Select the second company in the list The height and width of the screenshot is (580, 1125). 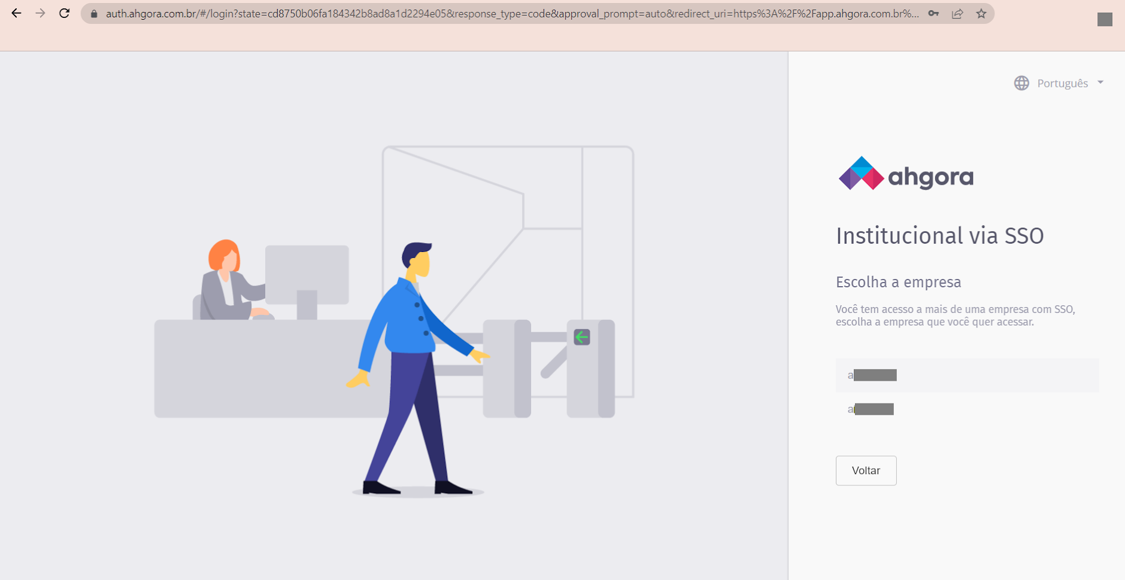tap(967, 409)
